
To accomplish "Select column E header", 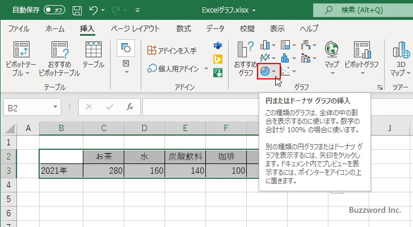I will tap(186, 128).
